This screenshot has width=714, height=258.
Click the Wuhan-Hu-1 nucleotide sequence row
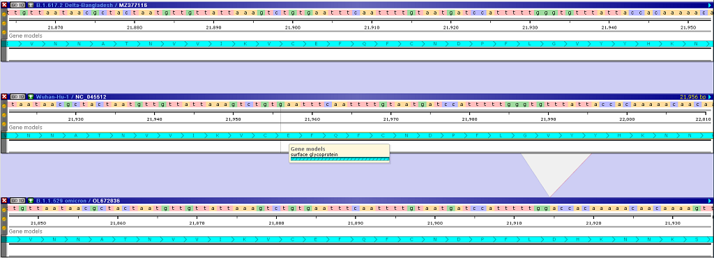click(360, 104)
